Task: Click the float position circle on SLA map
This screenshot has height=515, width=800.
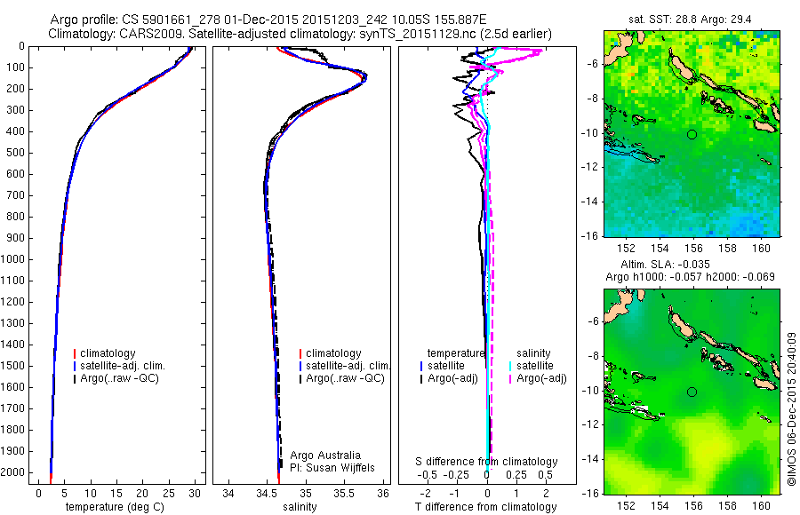Action: 692,392
